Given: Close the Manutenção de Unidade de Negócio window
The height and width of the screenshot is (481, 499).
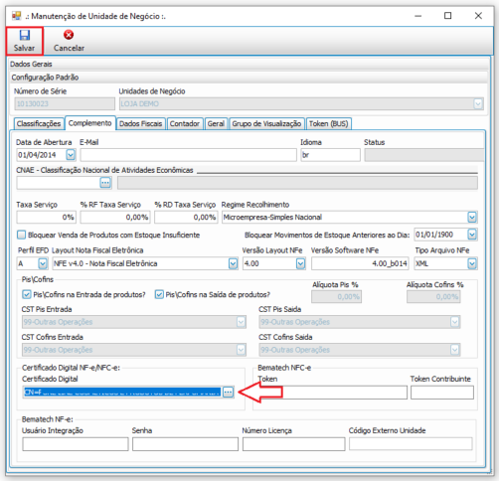Looking at the screenshot, I should (x=478, y=16).
